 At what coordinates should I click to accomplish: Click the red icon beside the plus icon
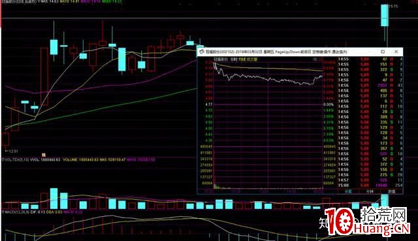coord(321,59)
